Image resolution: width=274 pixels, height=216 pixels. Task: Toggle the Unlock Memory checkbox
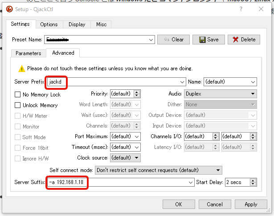pyautogui.click(x=17, y=105)
